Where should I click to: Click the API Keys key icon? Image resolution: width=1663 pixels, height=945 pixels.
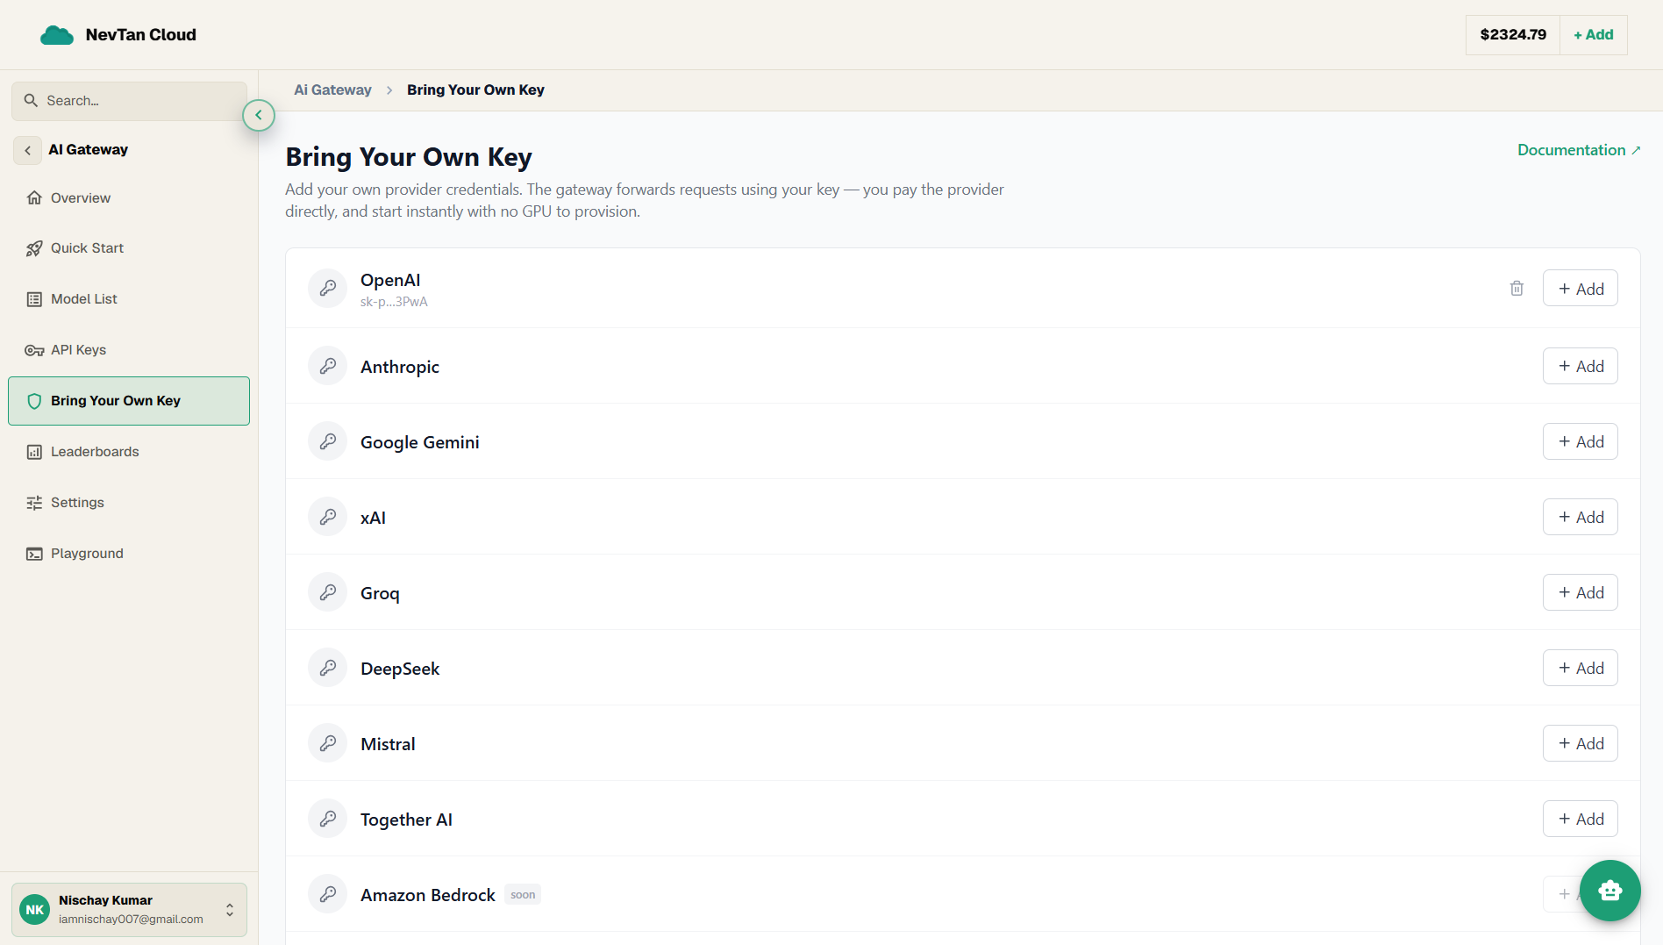pyautogui.click(x=34, y=350)
